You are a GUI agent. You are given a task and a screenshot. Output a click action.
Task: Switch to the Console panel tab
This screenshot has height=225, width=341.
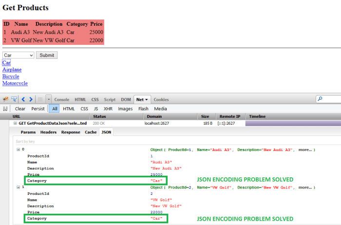61,99
